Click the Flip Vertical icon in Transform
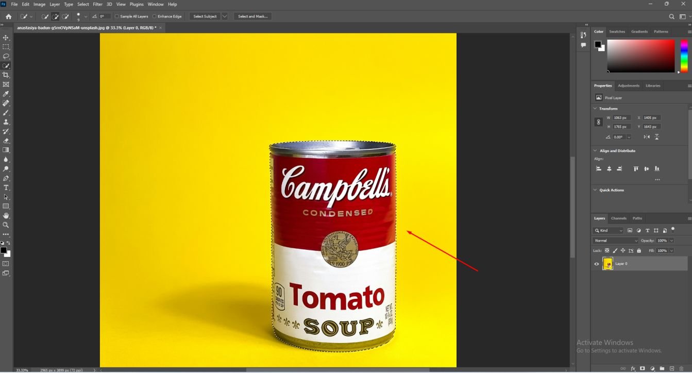Screen dimensions: 692x373 pyautogui.click(x=657, y=137)
